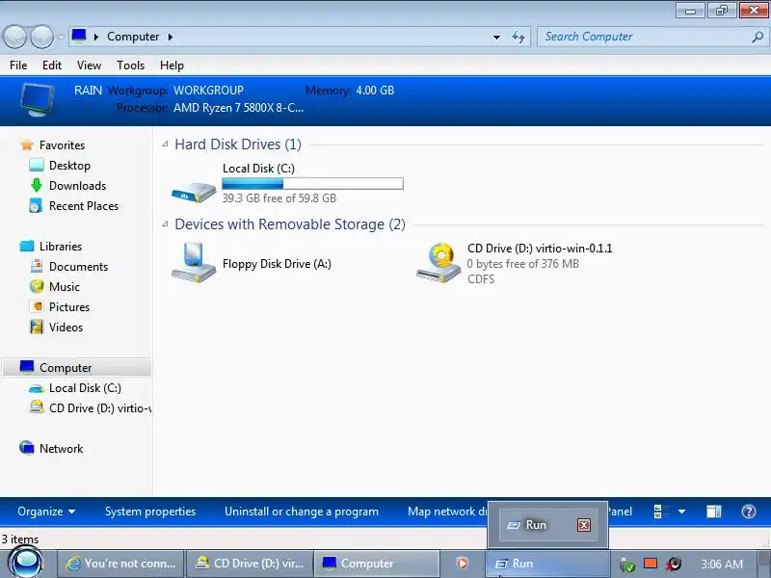
Task: Click the Run taskbar button
Action: point(546,564)
